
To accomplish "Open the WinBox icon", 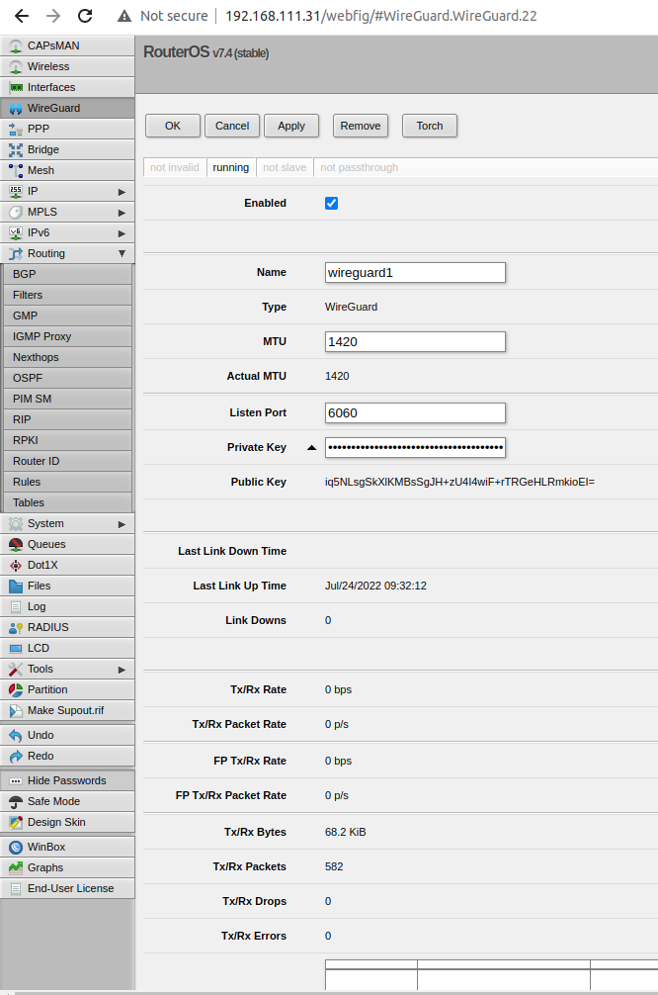I will [15, 848].
